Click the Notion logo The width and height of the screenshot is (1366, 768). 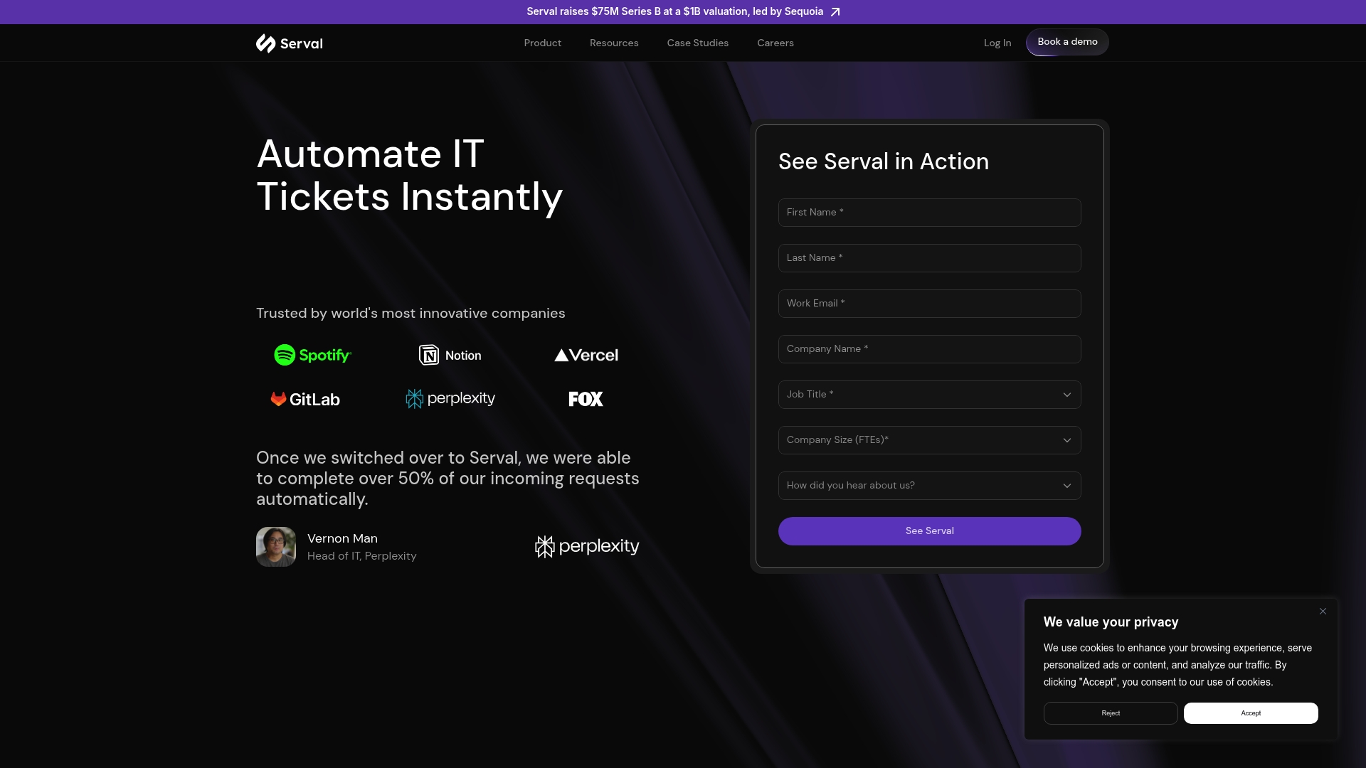tap(450, 355)
